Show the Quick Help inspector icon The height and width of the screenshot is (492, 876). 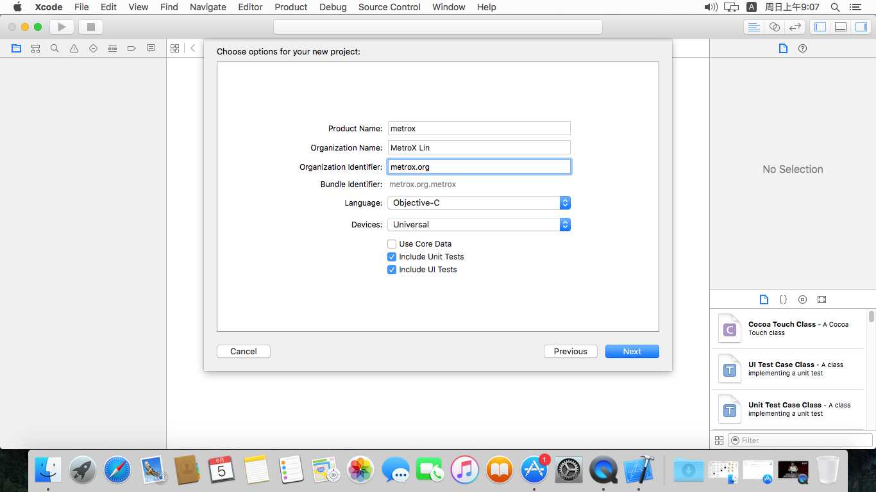click(x=802, y=48)
